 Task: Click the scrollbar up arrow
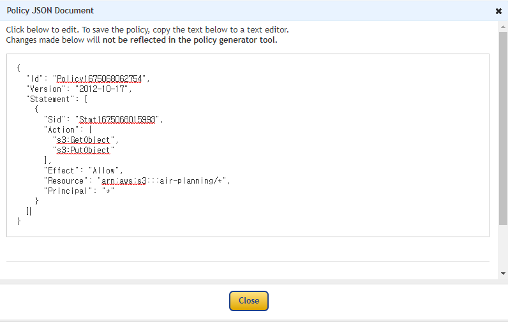point(503,27)
